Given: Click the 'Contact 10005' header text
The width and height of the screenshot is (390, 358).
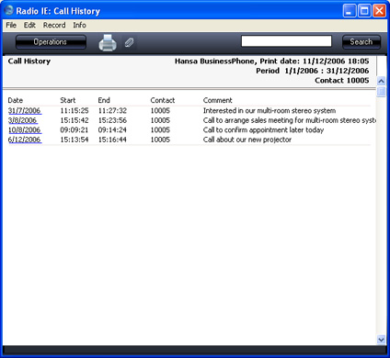Looking at the screenshot, I should pyautogui.click(x=342, y=81).
